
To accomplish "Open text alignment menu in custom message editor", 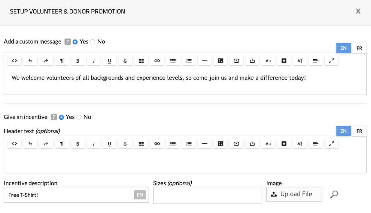I will coord(315,61).
